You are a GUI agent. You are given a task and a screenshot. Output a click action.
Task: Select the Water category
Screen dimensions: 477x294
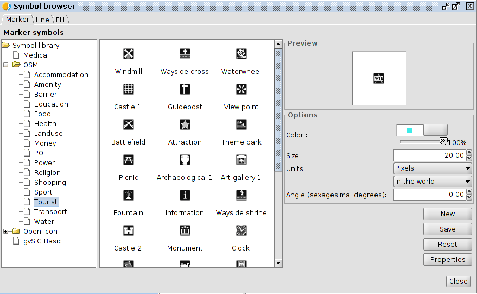44,221
